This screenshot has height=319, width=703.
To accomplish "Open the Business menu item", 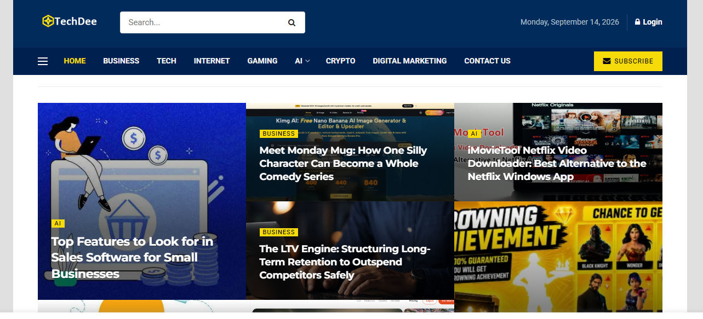I will pyautogui.click(x=121, y=61).
